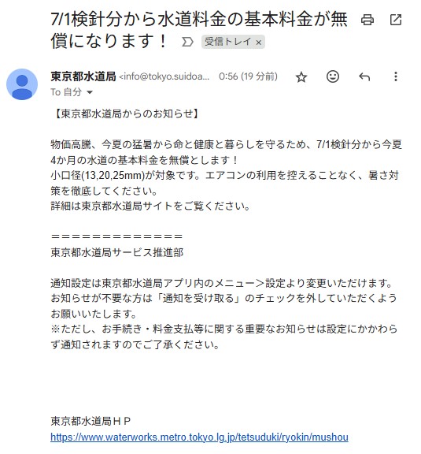Click the 東京都水道局ＨＰ text line
421x454 pixels.
click(x=90, y=421)
